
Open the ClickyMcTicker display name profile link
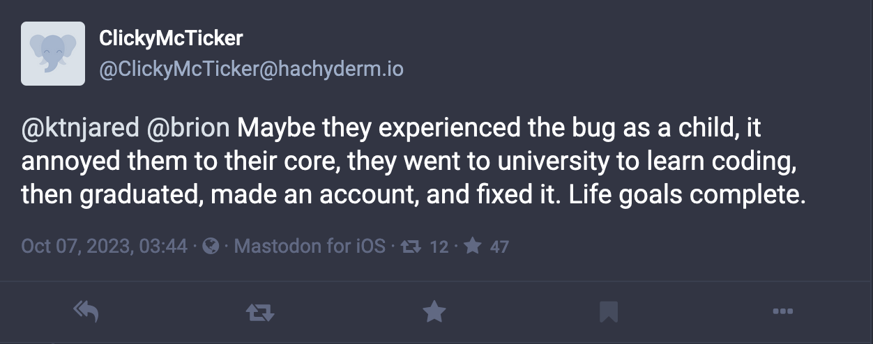click(x=171, y=38)
